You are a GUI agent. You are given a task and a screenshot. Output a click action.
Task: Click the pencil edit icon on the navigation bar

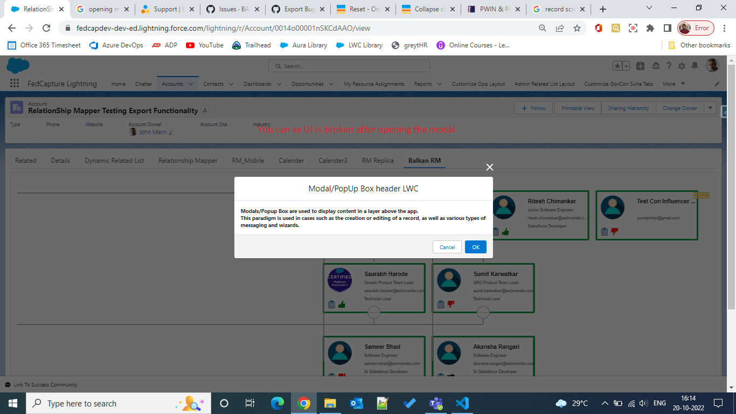pos(717,84)
